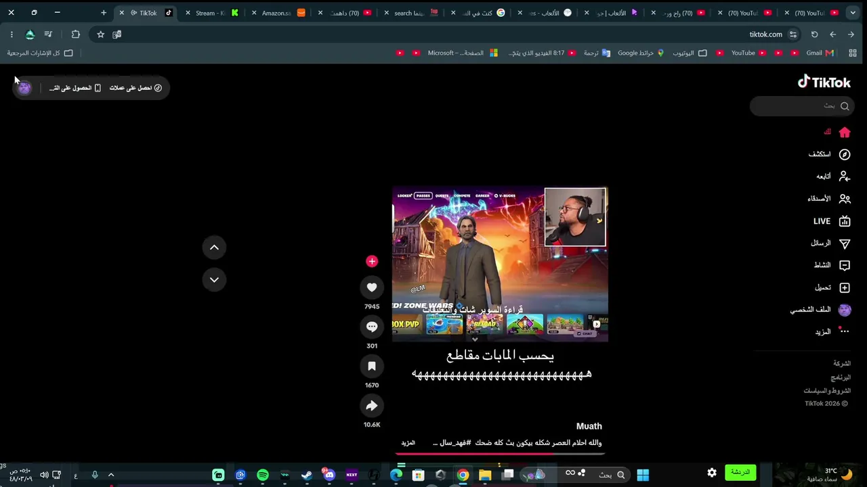867x487 pixels.
Task: Open browser extensions puzzle icon
Action: pos(75,34)
